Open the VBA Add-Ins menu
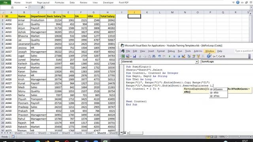This screenshot has width=253, height=142. 198,51
